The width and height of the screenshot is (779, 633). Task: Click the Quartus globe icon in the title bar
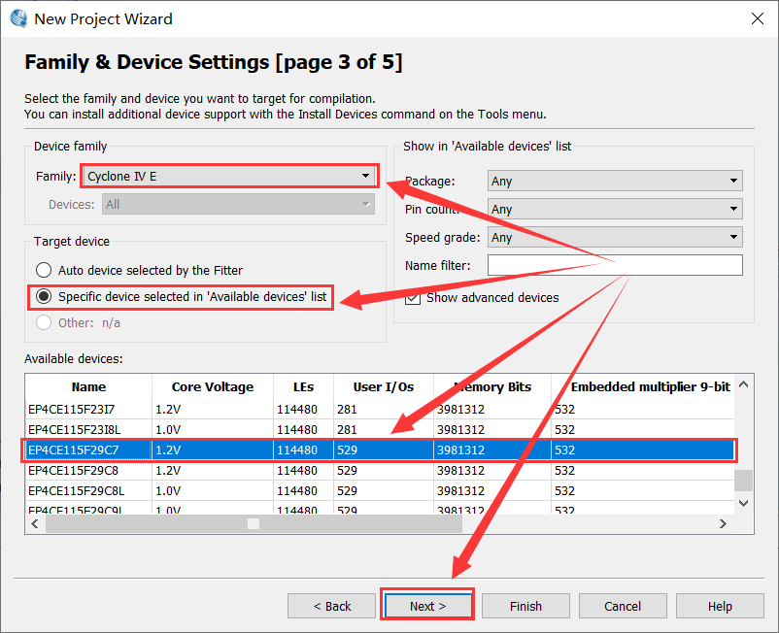pyautogui.click(x=18, y=18)
